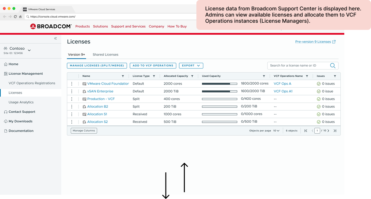The width and height of the screenshot is (371, 199).
Task: Click Add to VCF Operations button
Action: 153,66
